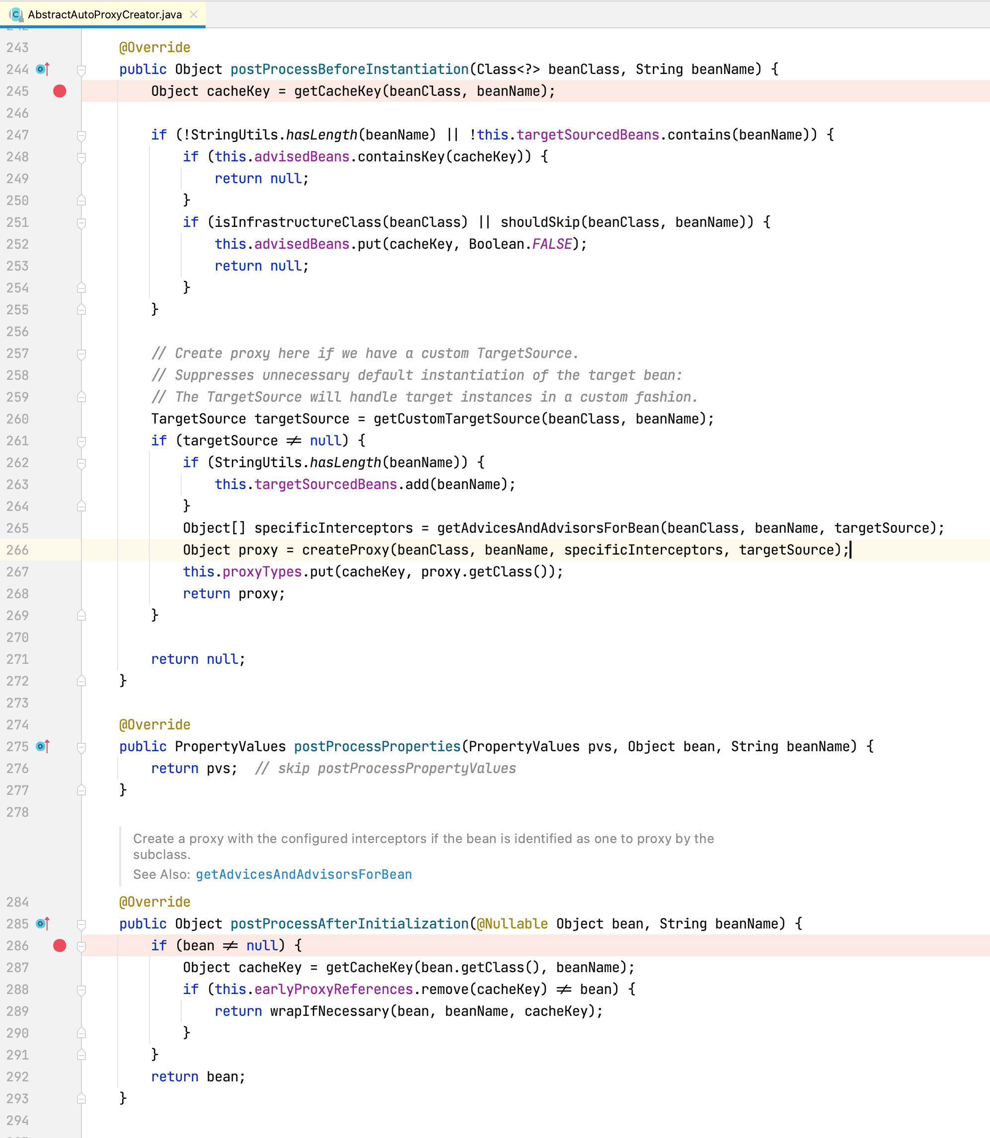Collapse postProcessProperties method fold at line 275
The height and width of the screenshot is (1138, 990).
[x=81, y=747]
